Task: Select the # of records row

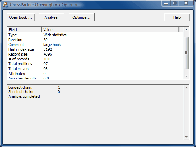Action: (x=95, y=59)
